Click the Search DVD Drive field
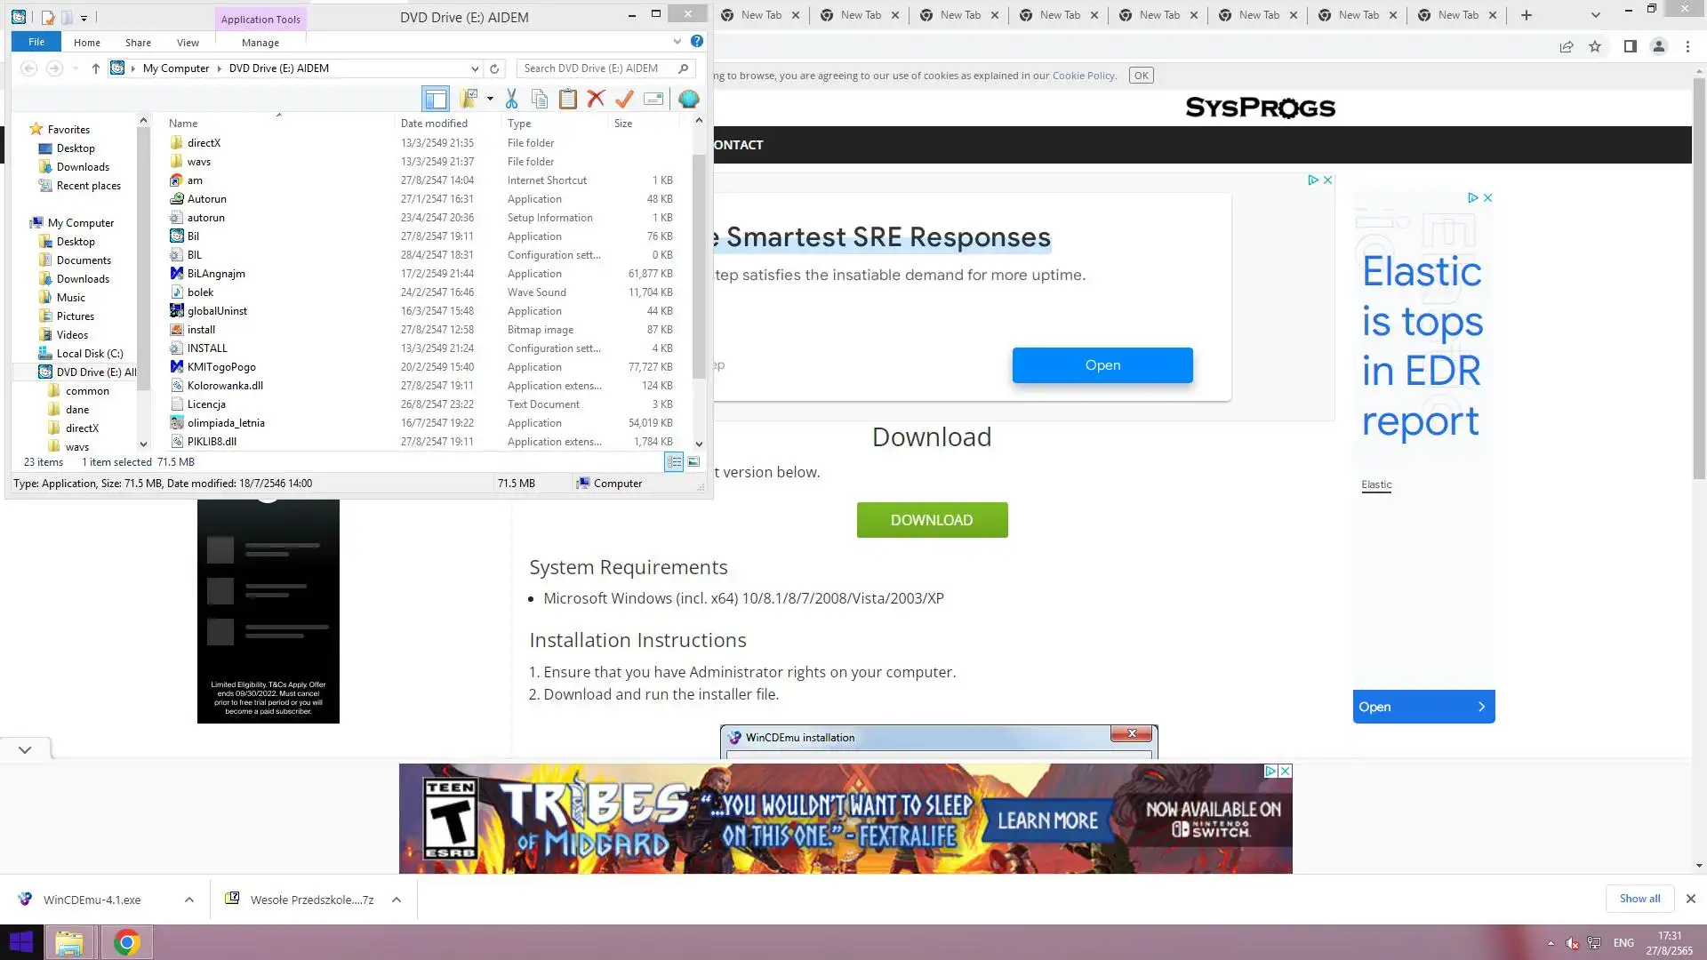Screen dimensions: 1707x960 coord(596,68)
